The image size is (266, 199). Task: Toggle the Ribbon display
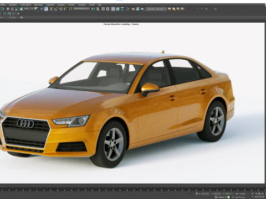pyautogui.click(x=113, y=9)
